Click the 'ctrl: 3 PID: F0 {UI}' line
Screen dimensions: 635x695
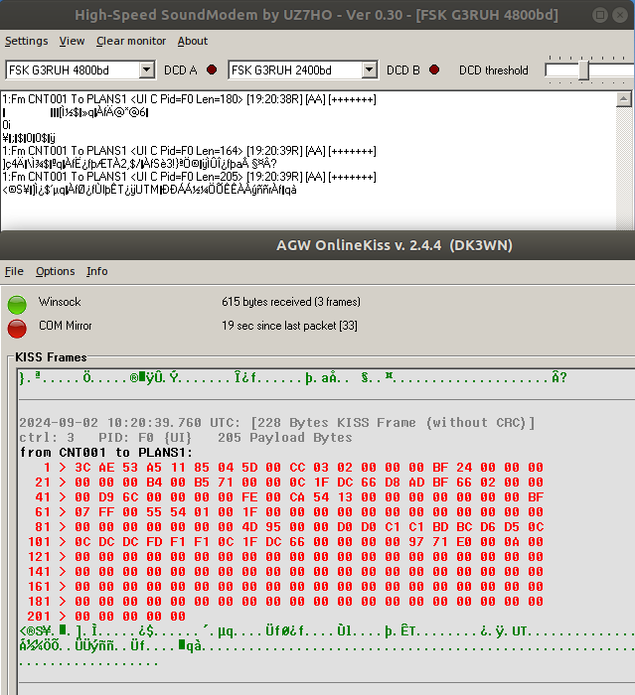point(185,438)
